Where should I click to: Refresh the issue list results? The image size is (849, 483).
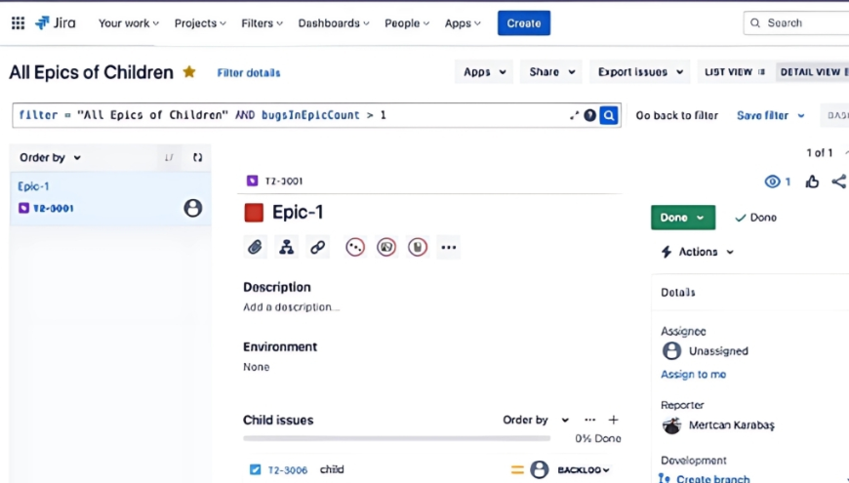(198, 157)
